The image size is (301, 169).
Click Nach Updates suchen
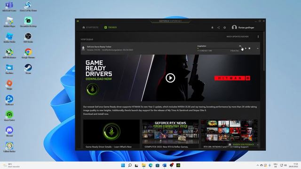click(238, 37)
